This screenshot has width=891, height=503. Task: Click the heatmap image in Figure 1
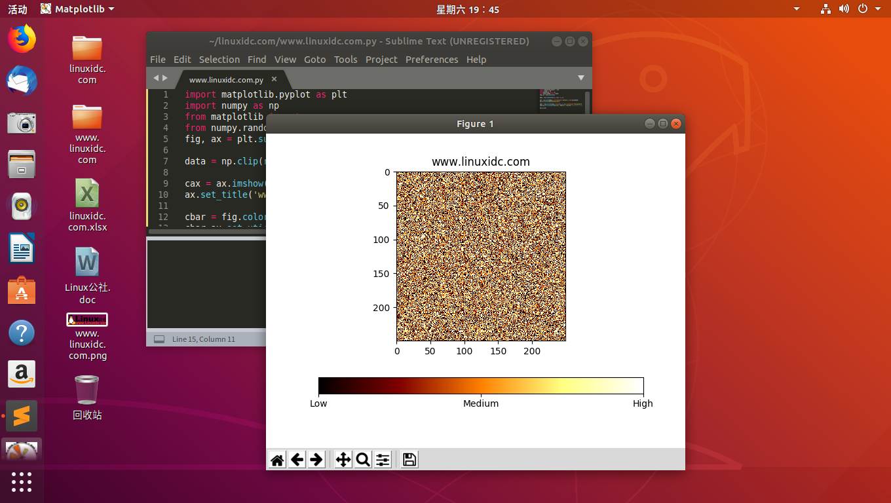[x=481, y=256]
